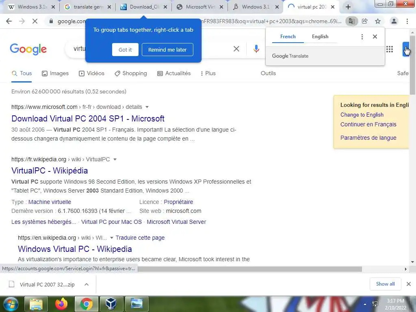Switch to Chrome taskbar button

click(86, 304)
